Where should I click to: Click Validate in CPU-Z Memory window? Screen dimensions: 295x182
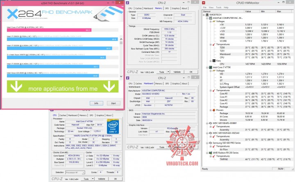(x=177, y=72)
